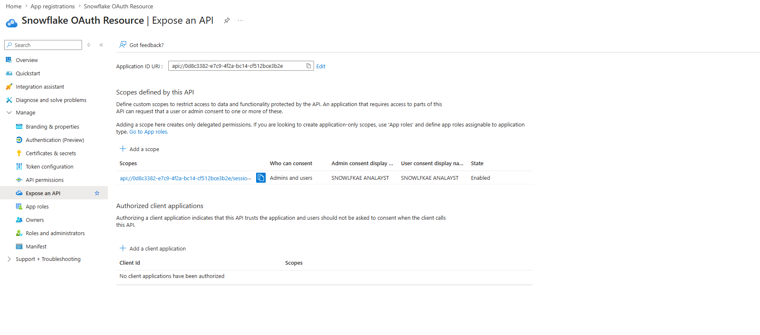Follow the Go to App roles link
760x335 pixels.
pyautogui.click(x=149, y=132)
